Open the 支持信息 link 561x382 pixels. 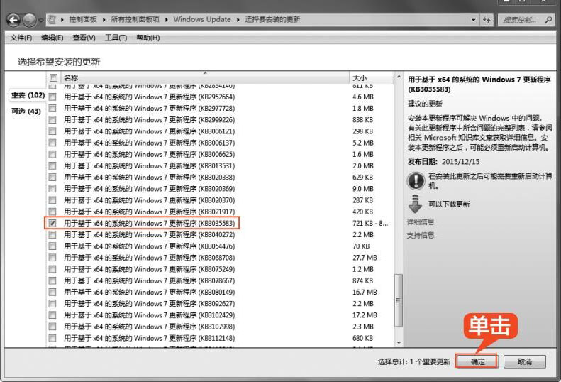421,236
